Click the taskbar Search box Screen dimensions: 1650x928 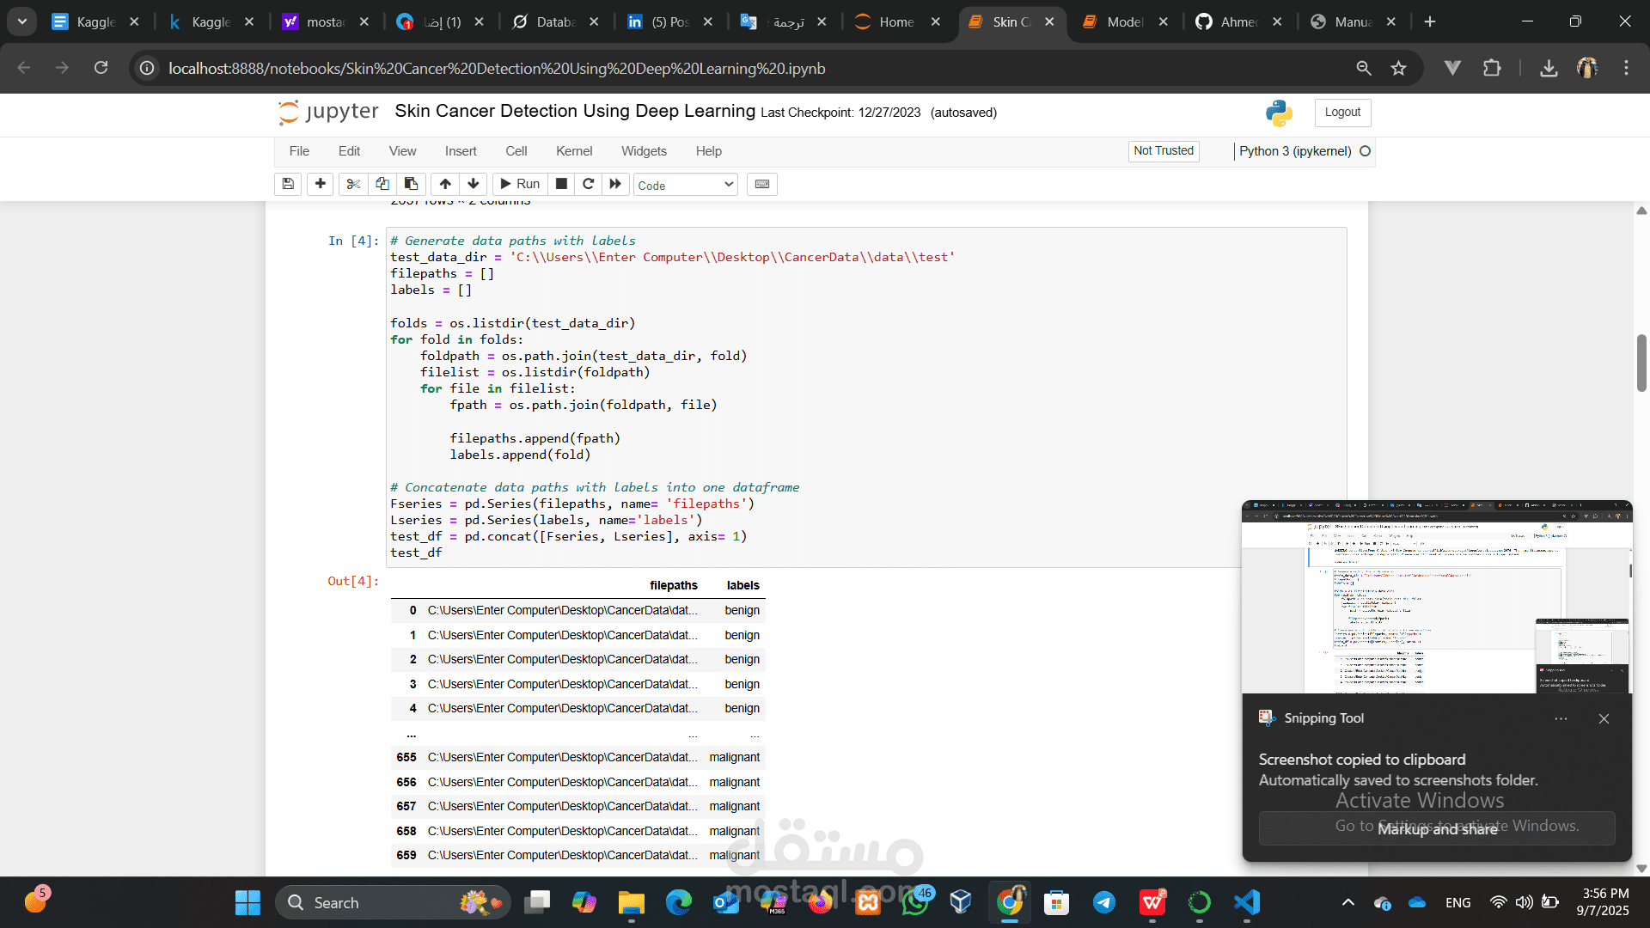click(x=393, y=903)
